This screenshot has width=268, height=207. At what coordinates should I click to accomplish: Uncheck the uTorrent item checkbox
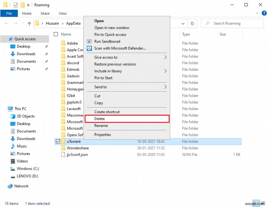point(58,141)
